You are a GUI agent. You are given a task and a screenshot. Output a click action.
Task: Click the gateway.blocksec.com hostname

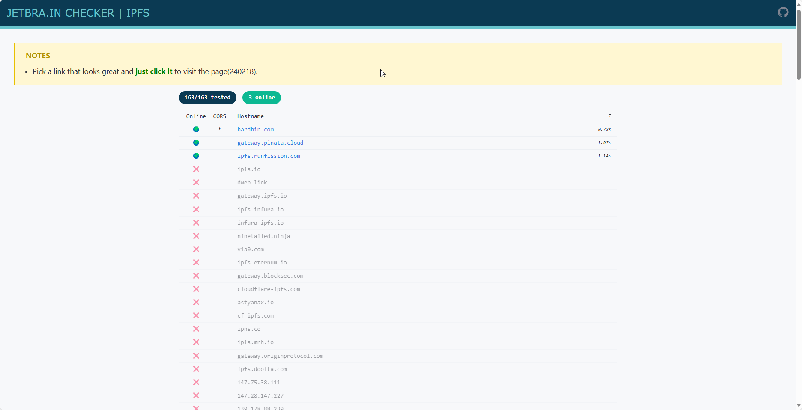click(270, 276)
